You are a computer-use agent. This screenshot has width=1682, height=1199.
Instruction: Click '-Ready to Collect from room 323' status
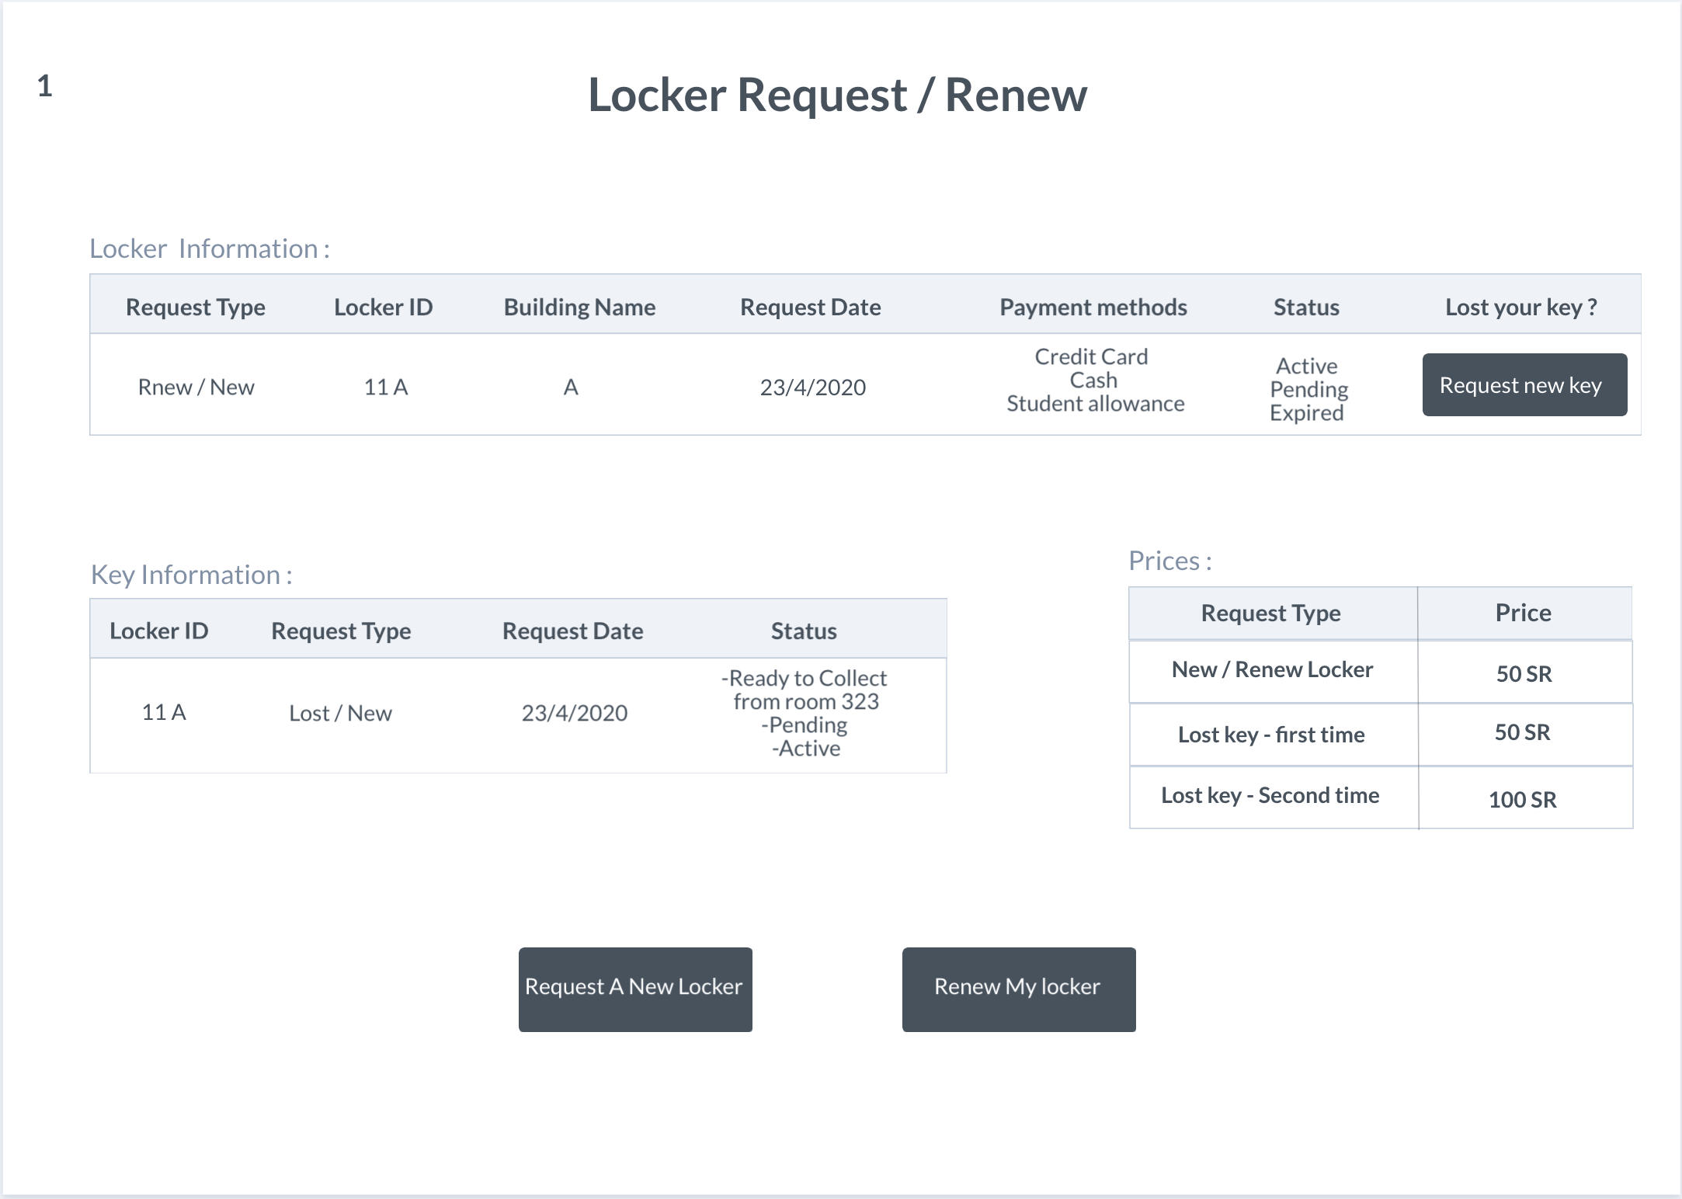click(805, 690)
